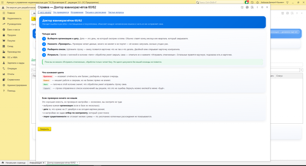Click save icon in background window toolbar
The width and height of the screenshot is (306, 166).
283,13
